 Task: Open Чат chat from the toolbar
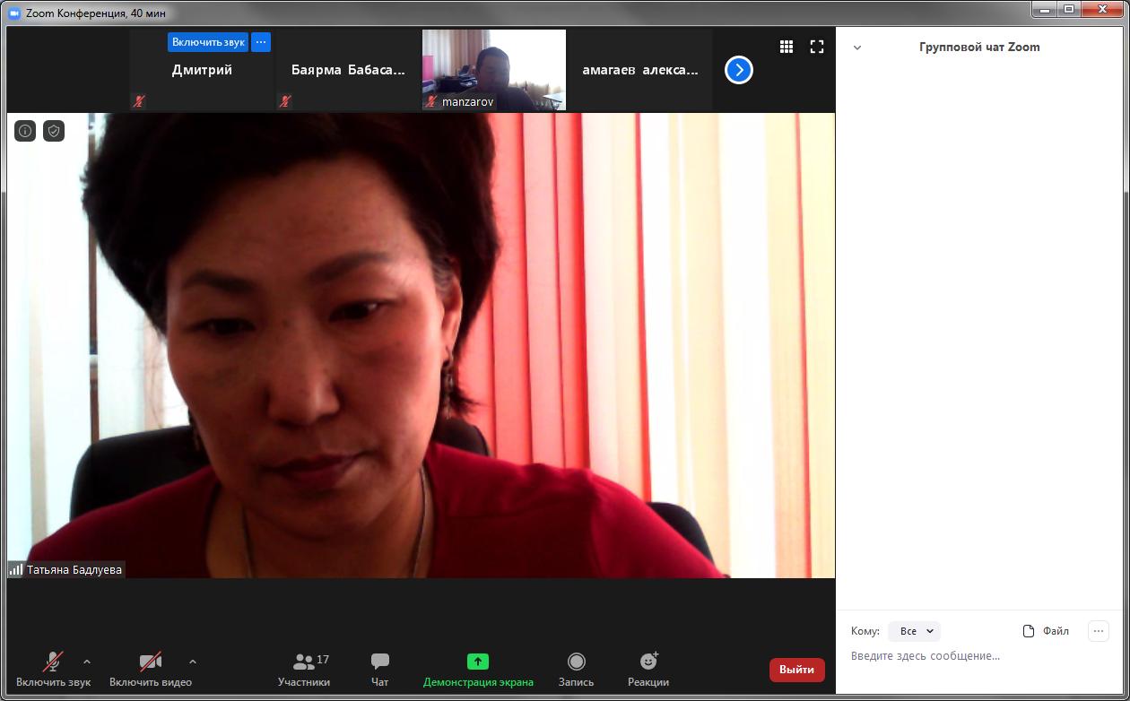click(379, 670)
